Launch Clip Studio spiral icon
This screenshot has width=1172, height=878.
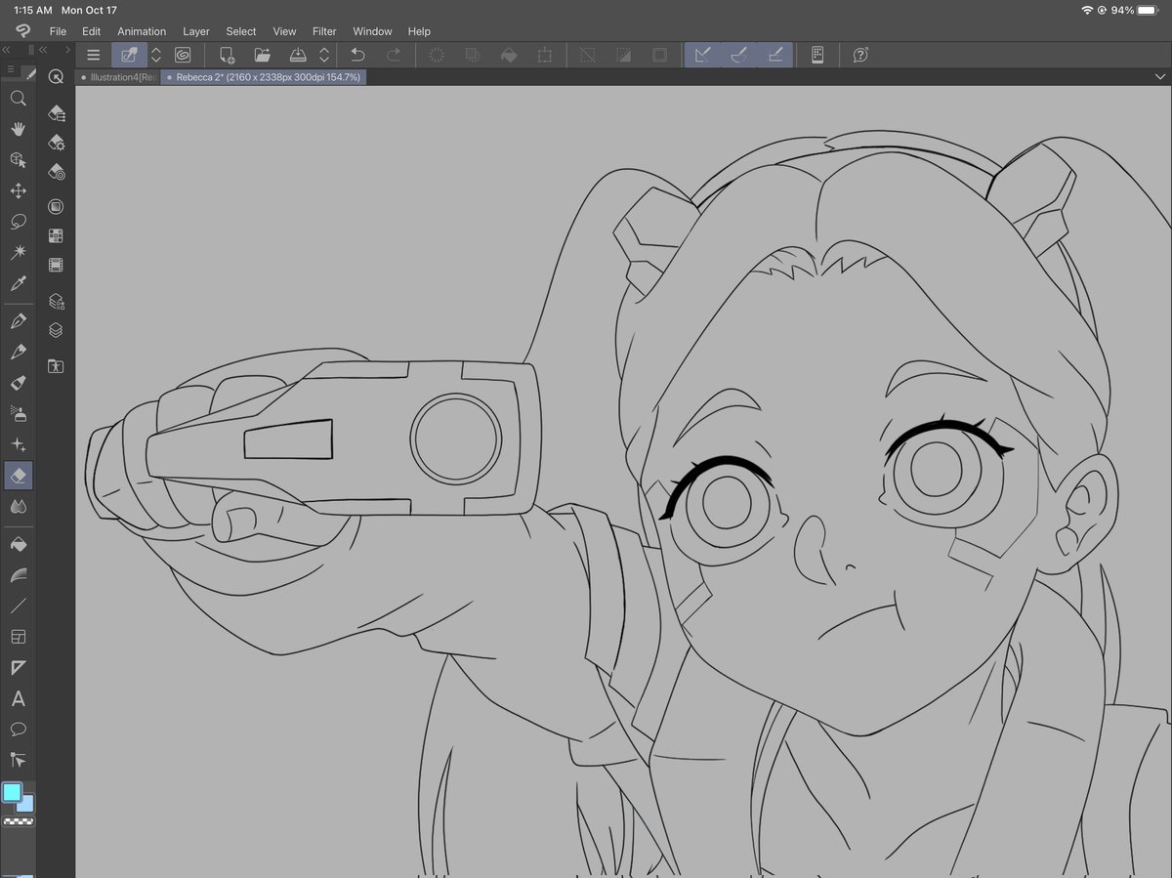click(x=183, y=56)
